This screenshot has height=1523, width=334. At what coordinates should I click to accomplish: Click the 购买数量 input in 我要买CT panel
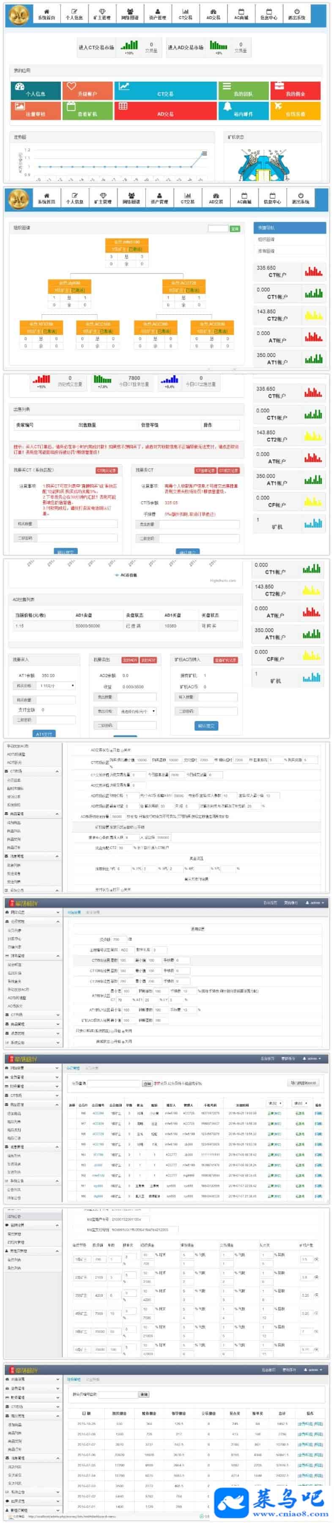pos(77,524)
